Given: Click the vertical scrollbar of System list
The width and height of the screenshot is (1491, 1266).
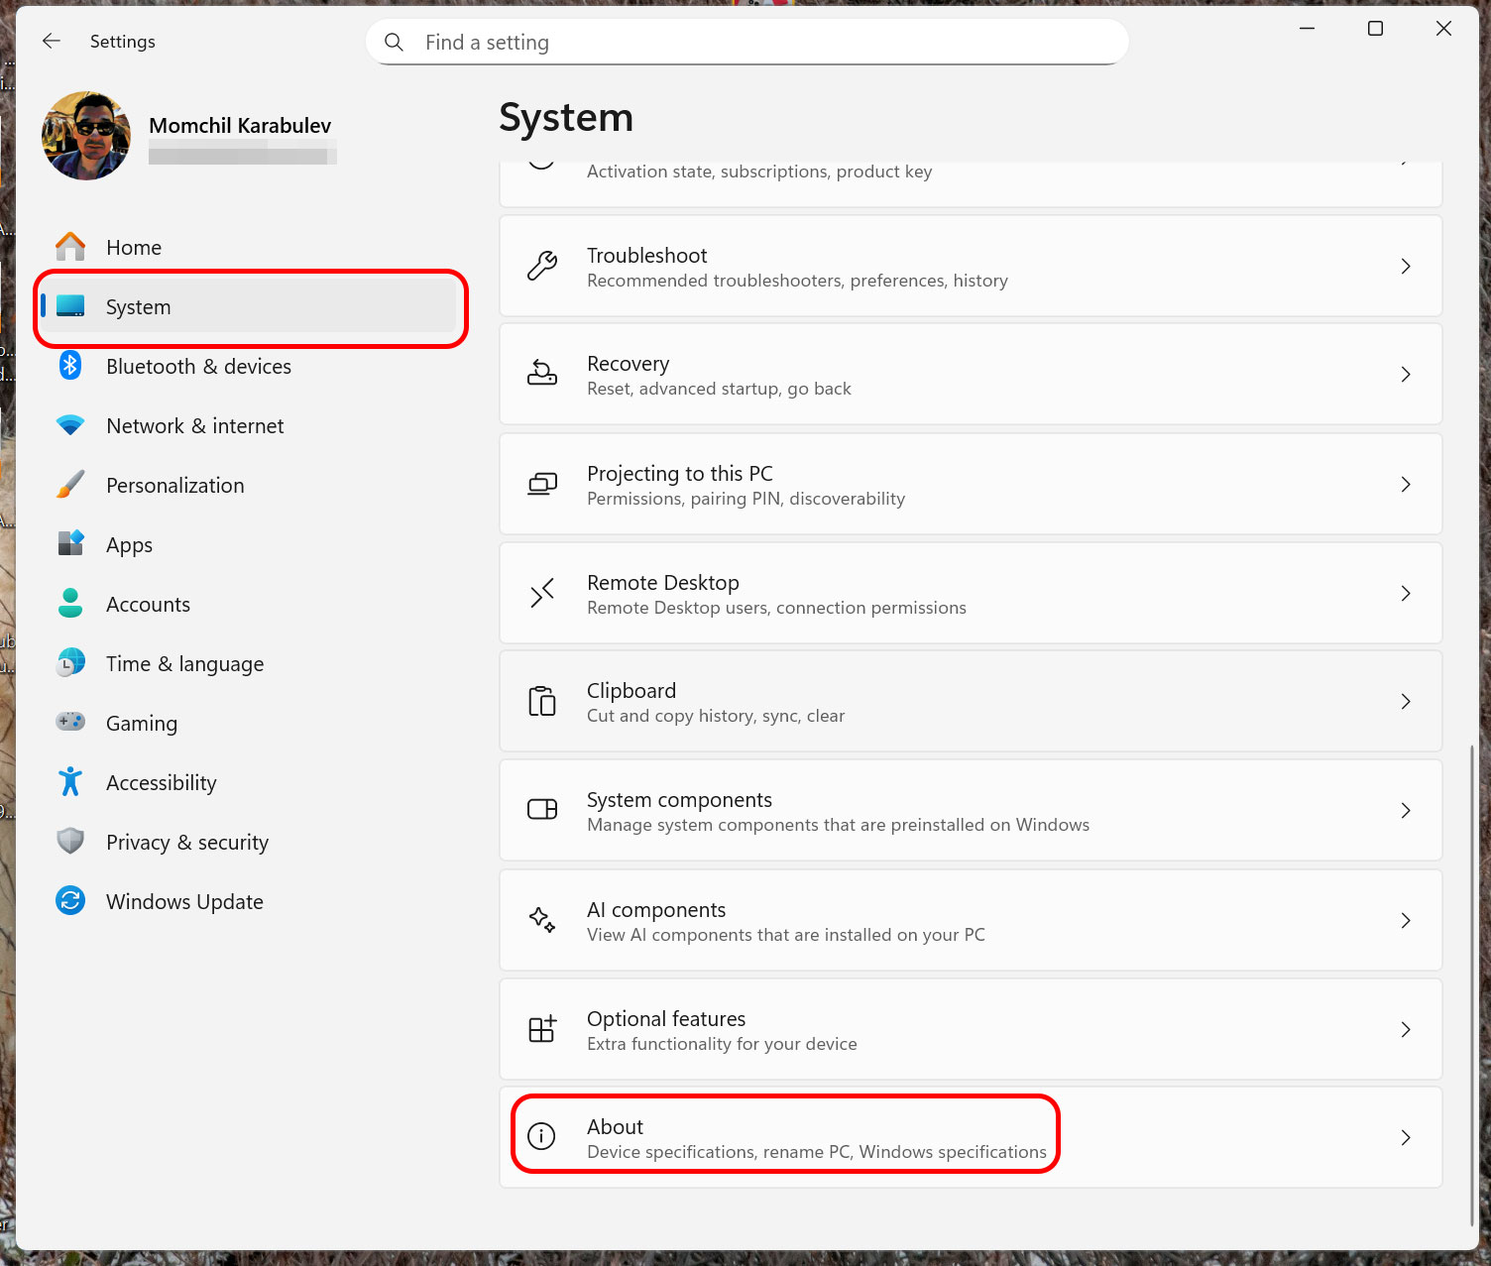Looking at the screenshot, I should [x=1472, y=981].
